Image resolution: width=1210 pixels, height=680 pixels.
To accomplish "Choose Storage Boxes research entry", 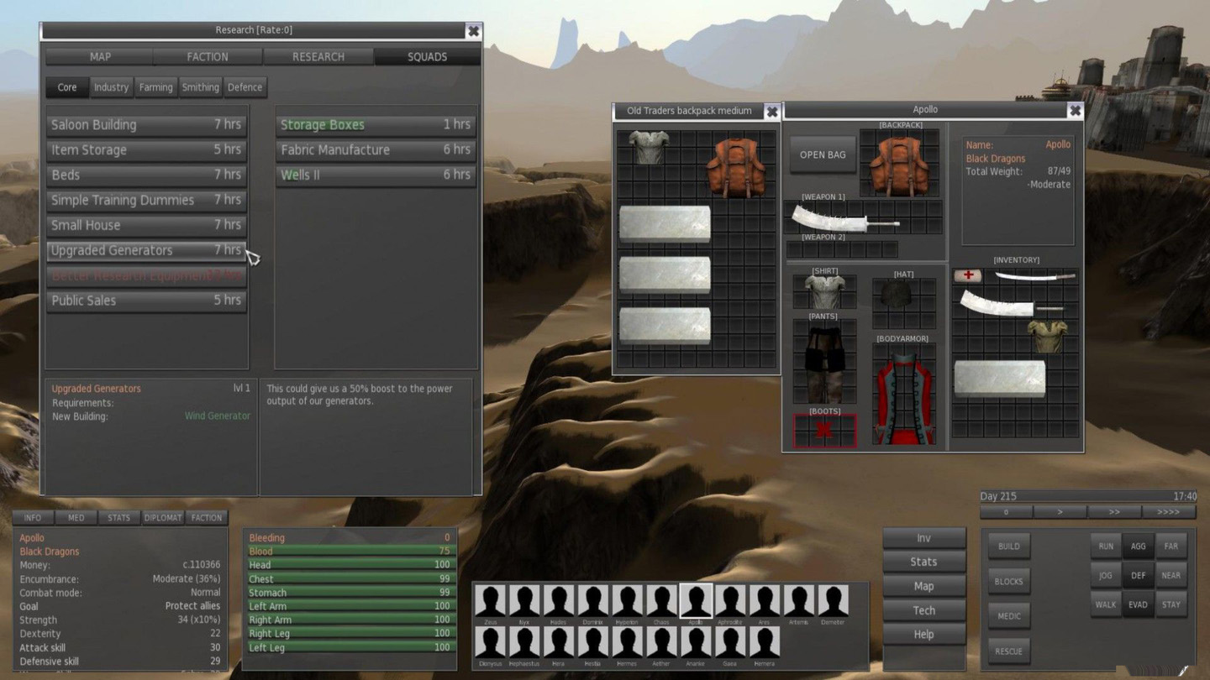I will click(x=375, y=124).
